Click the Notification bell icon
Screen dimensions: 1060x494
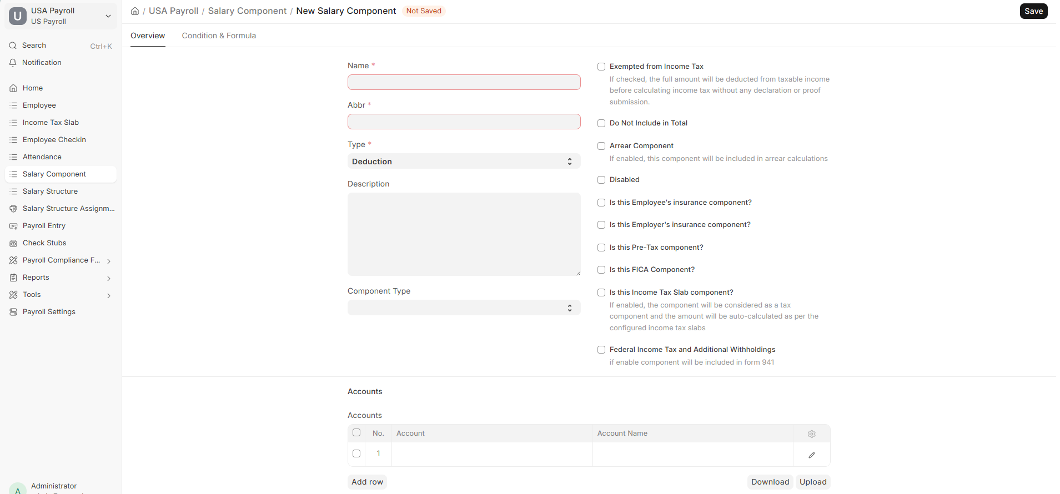[x=13, y=63]
